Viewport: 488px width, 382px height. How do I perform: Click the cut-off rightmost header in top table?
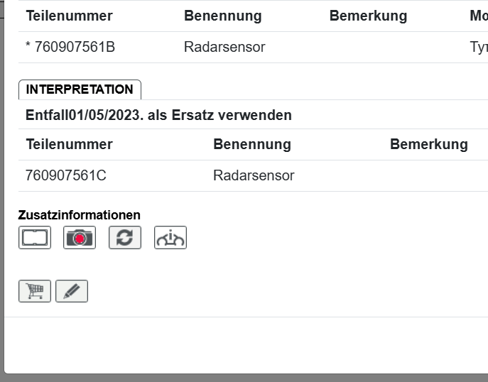coord(479,16)
